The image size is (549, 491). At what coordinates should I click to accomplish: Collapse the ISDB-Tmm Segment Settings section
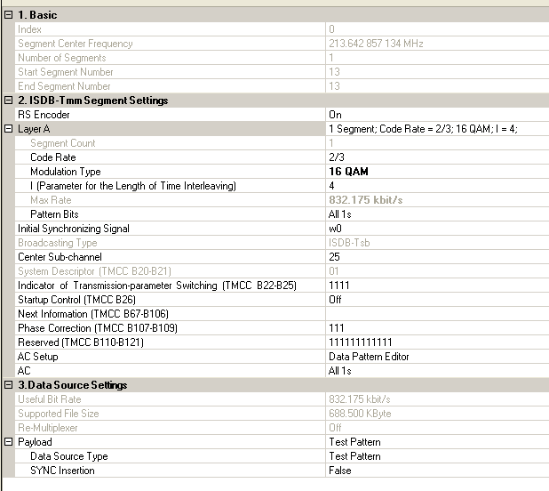click(8, 101)
